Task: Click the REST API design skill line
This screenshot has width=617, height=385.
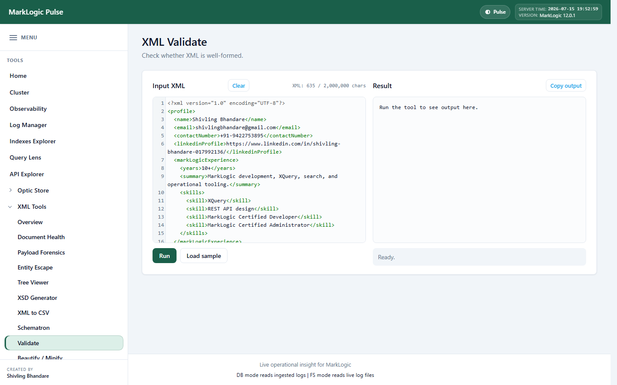Action: click(232, 209)
